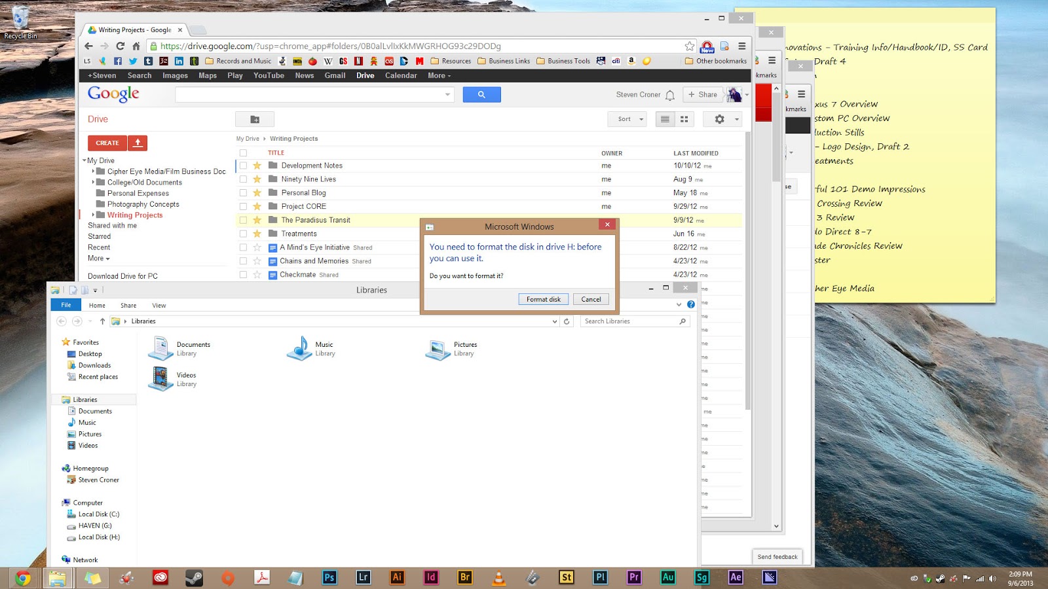Click the Search Libraries field

(x=629, y=321)
